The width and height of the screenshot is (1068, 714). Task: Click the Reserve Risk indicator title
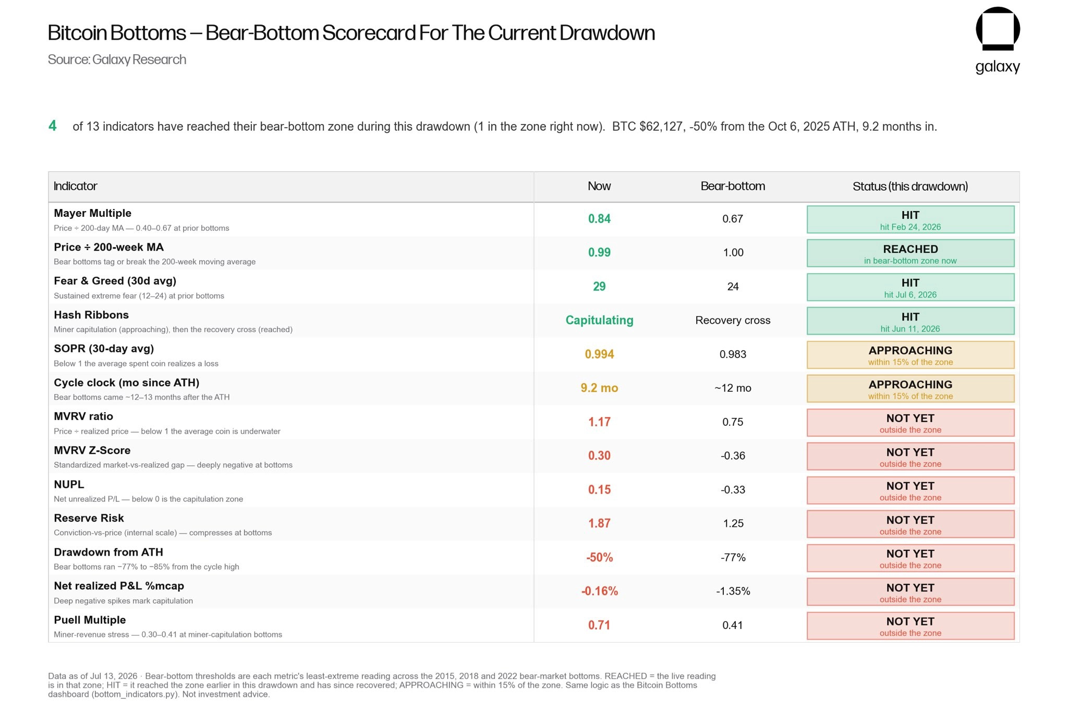(x=89, y=518)
